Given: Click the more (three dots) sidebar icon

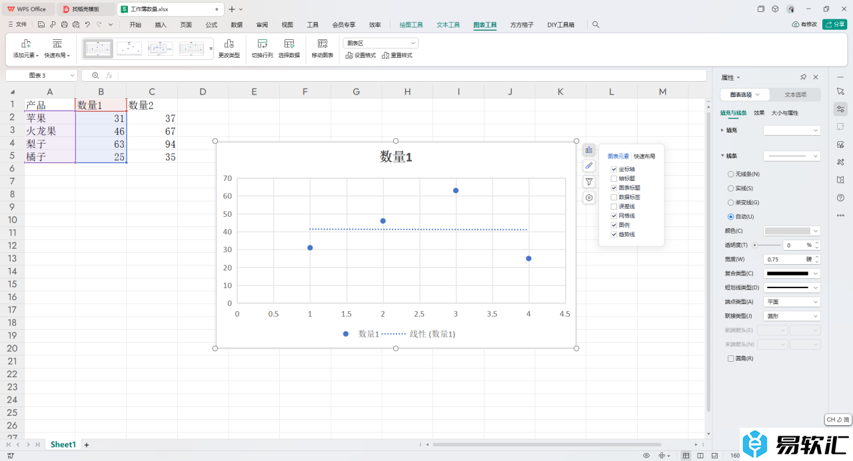Looking at the screenshot, I should (840, 216).
